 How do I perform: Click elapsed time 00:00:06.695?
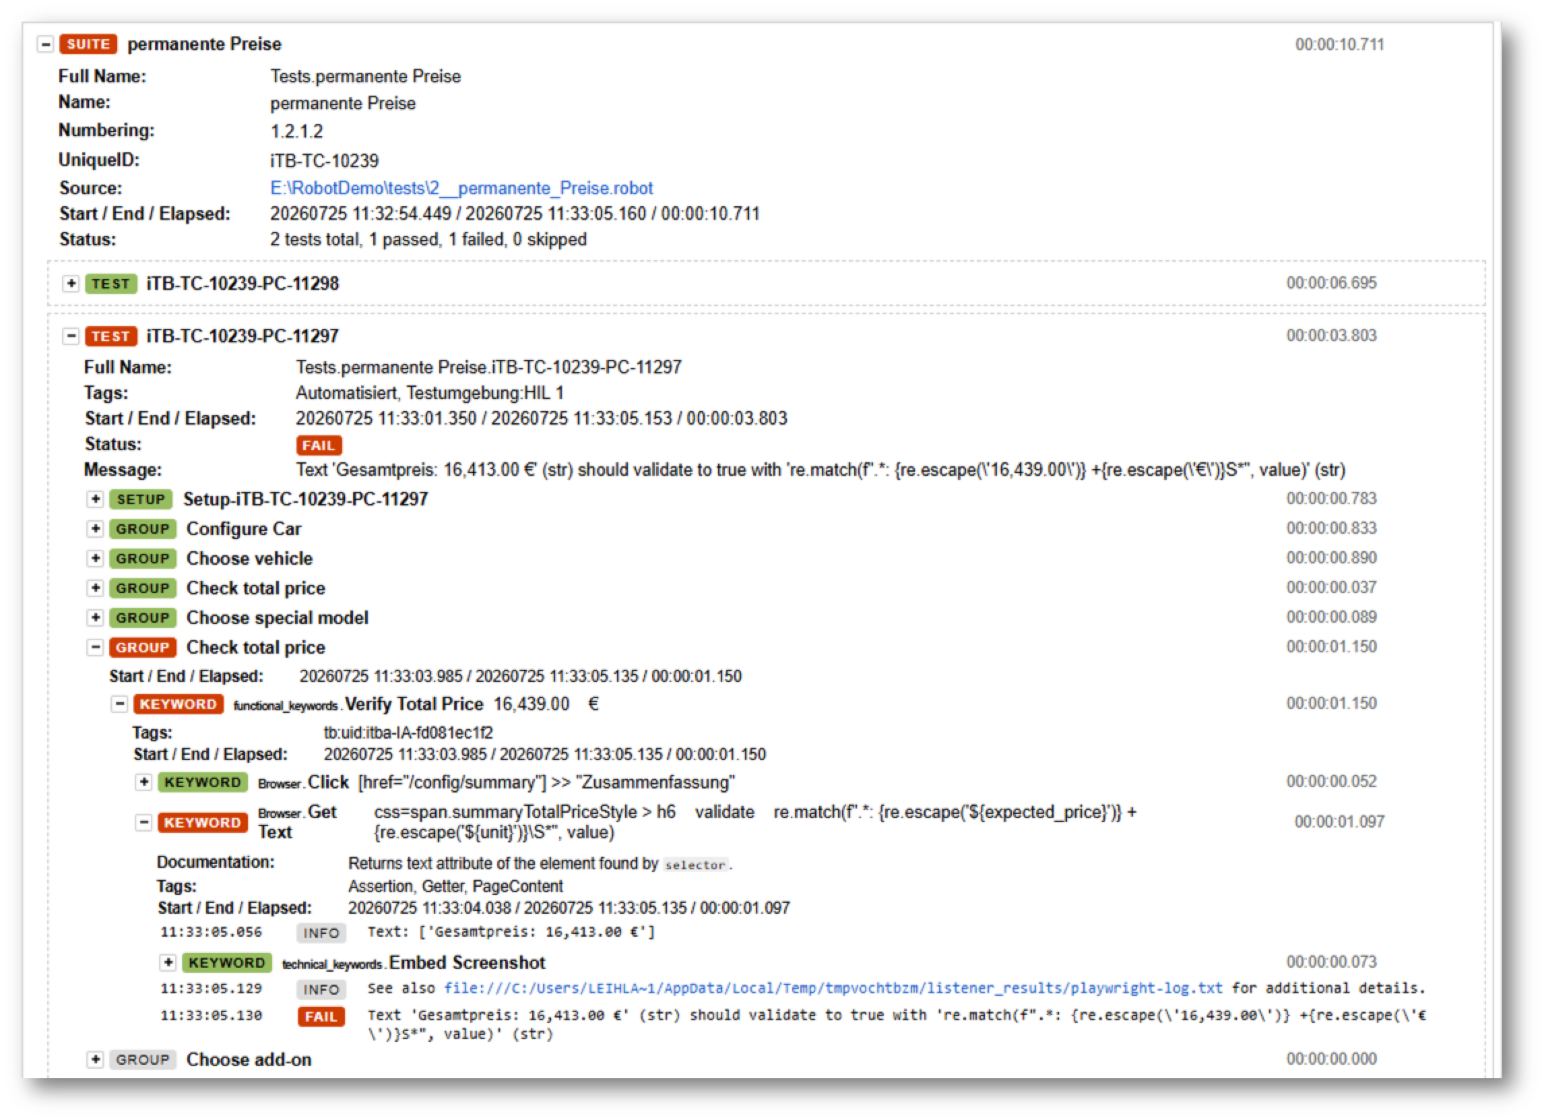click(x=1331, y=282)
